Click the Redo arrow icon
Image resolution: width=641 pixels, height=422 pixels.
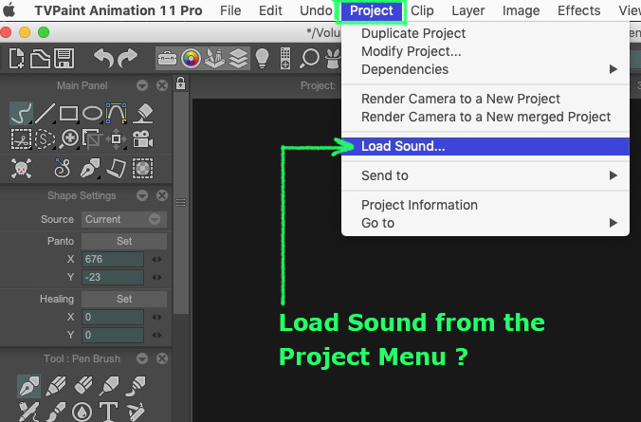[128, 58]
